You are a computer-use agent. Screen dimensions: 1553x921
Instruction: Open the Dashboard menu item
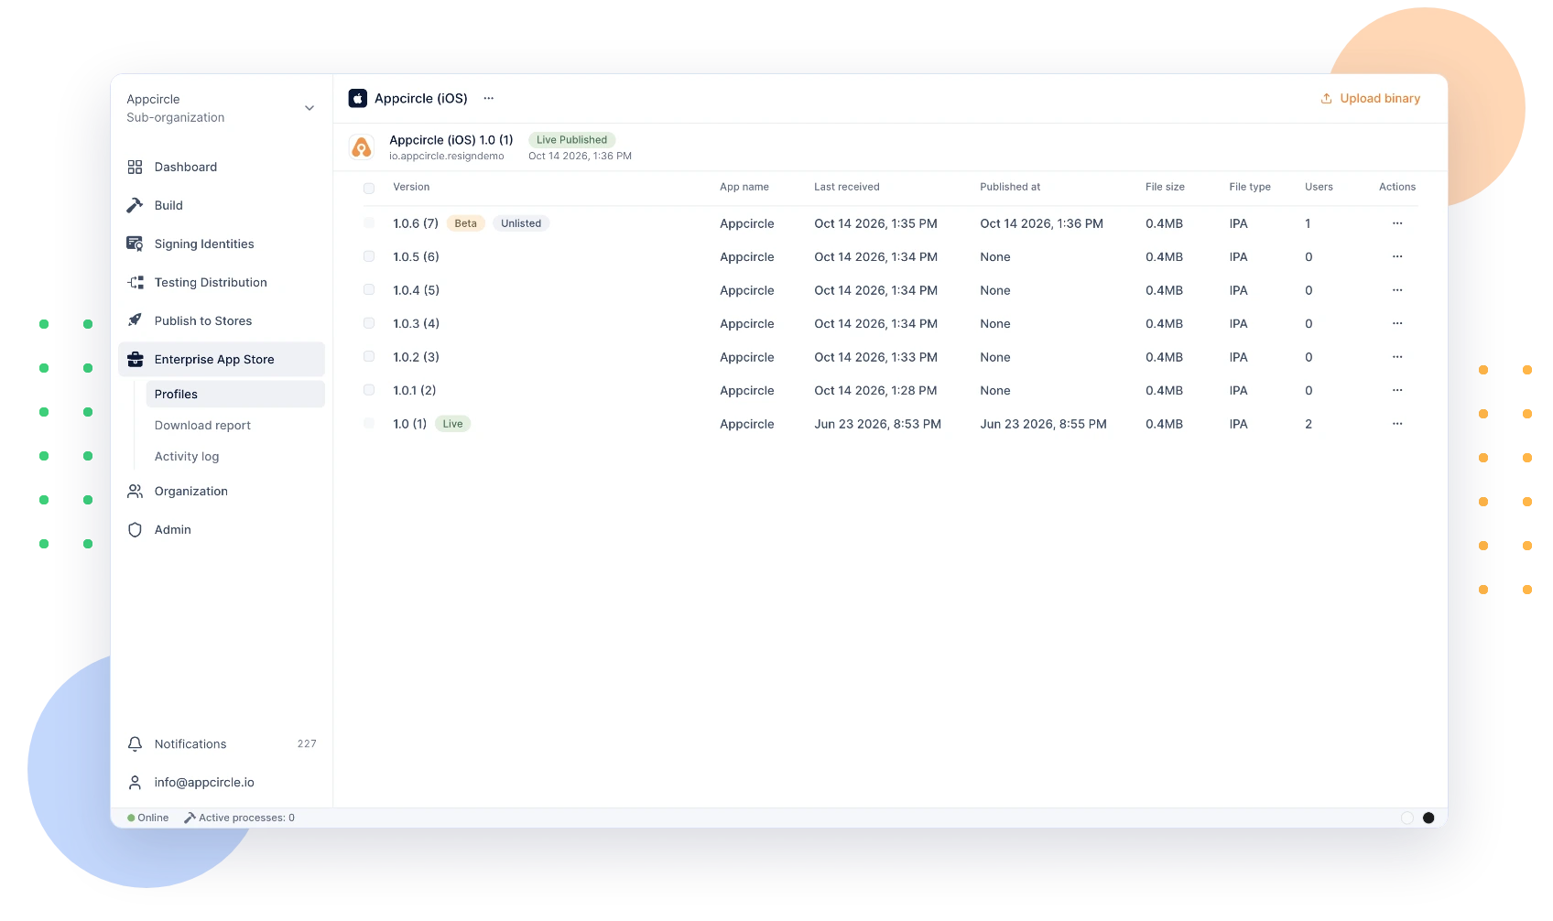coord(222,167)
